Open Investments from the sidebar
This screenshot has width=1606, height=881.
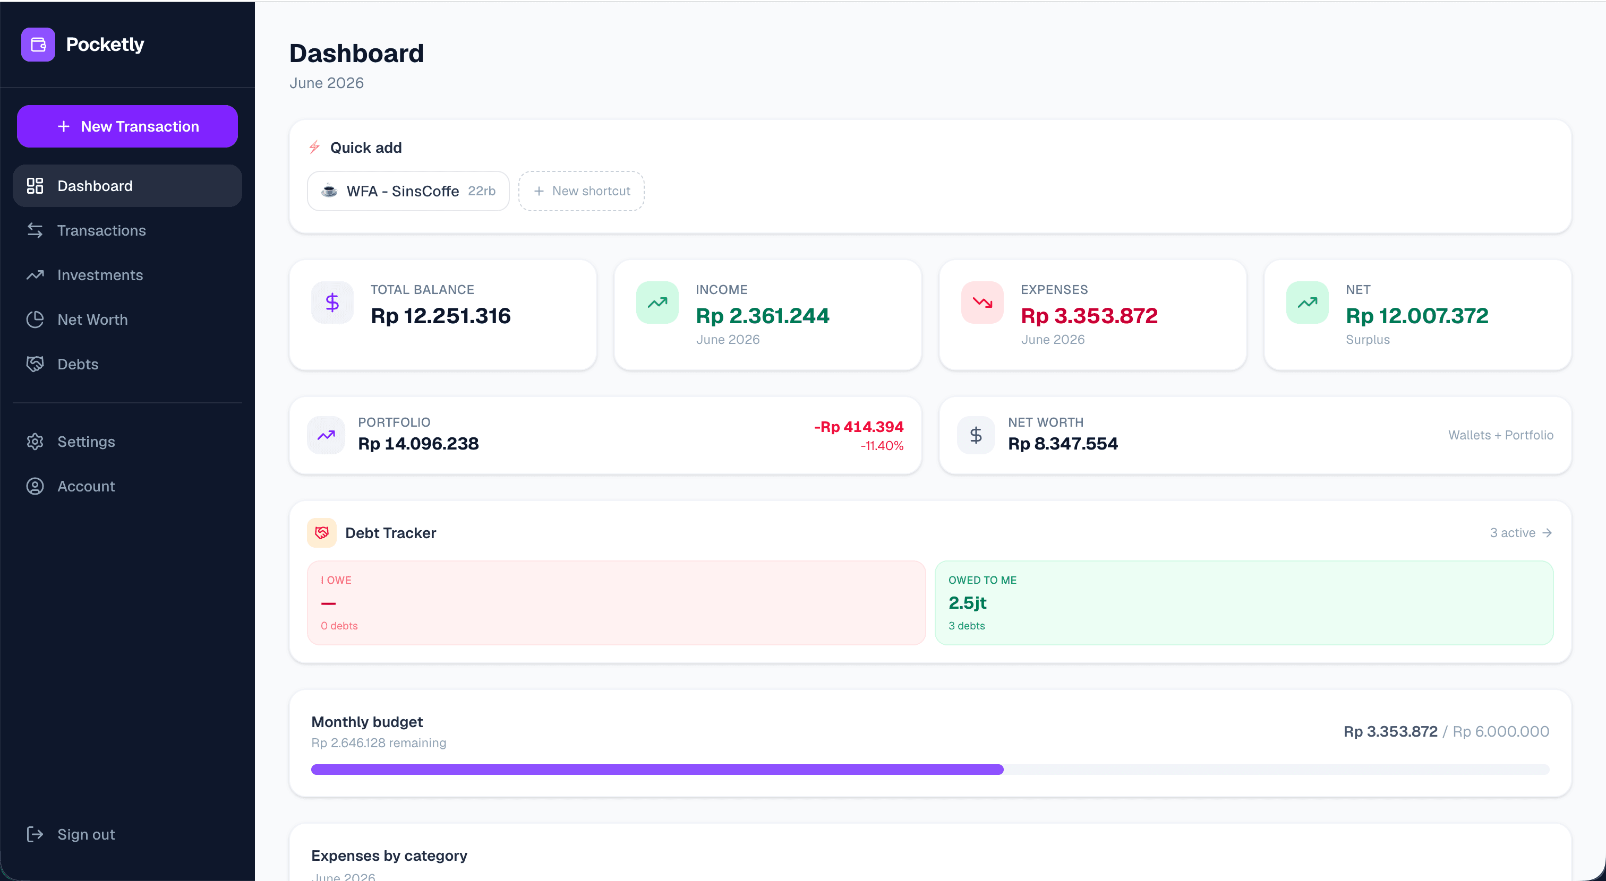127,275
